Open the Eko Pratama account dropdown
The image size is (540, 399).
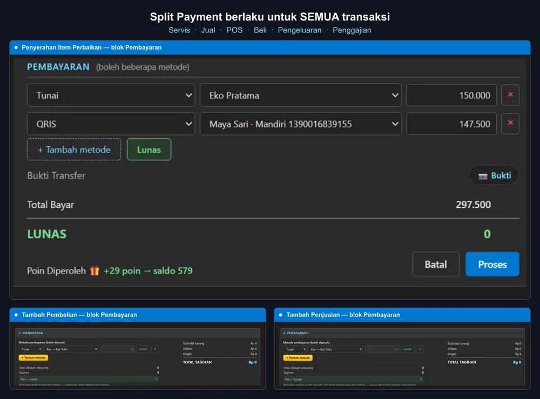[301, 95]
